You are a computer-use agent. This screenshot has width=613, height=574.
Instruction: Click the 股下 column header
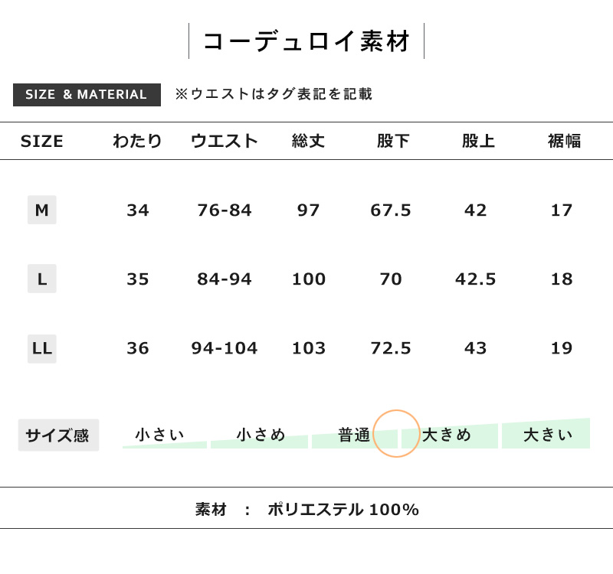click(393, 141)
